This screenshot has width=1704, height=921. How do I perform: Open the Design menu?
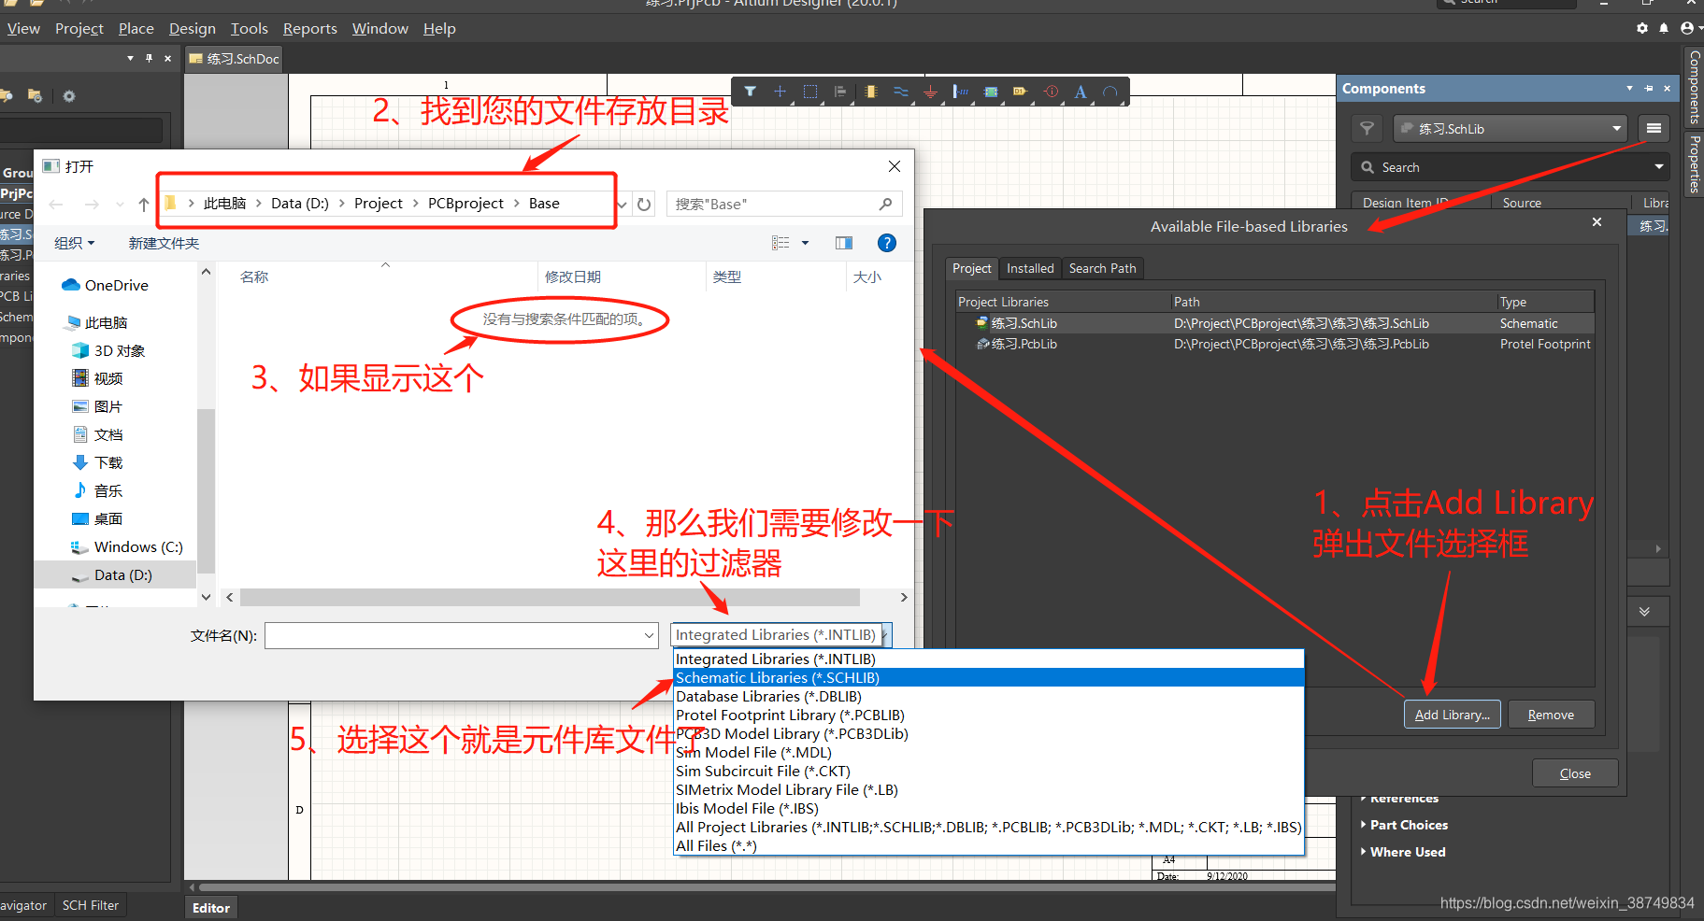(193, 29)
